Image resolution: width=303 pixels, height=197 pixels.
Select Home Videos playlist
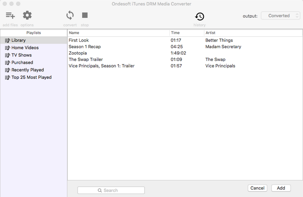click(x=34, y=48)
